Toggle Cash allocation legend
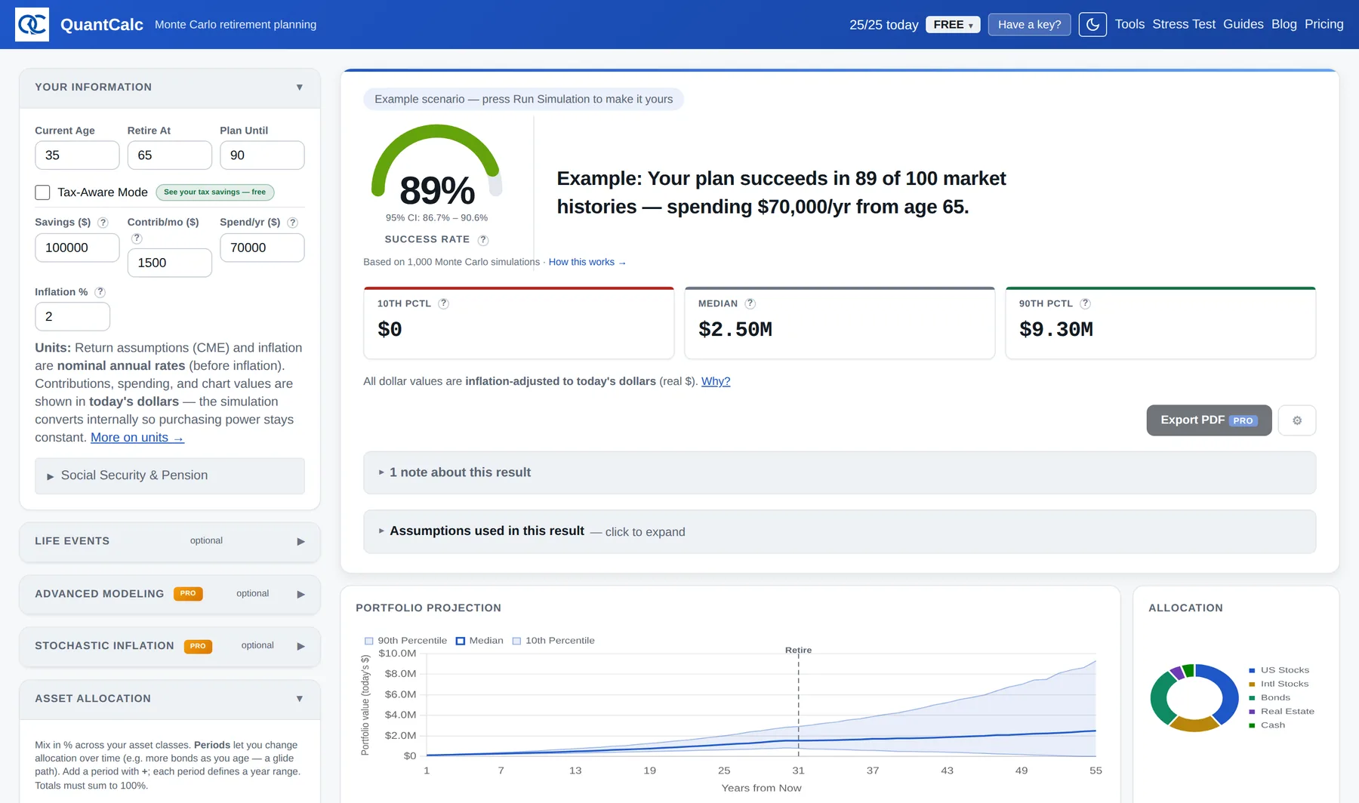The height and width of the screenshot is (803, 1359). click(x=1267, y=725)
